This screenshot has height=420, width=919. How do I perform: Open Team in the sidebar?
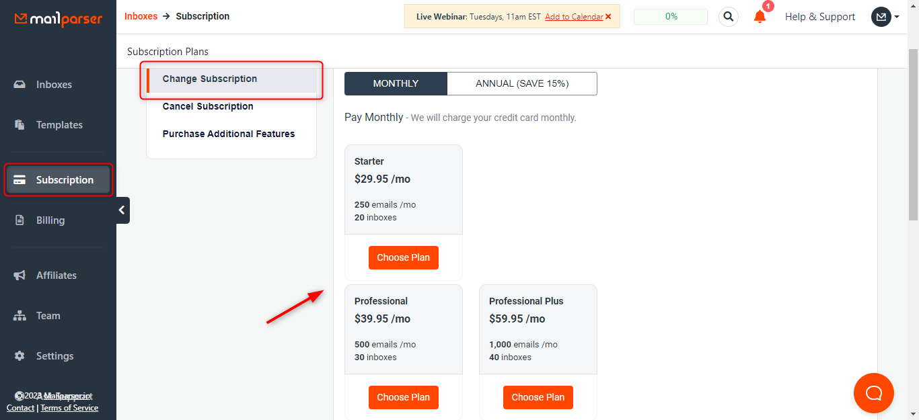coord(48,316)
